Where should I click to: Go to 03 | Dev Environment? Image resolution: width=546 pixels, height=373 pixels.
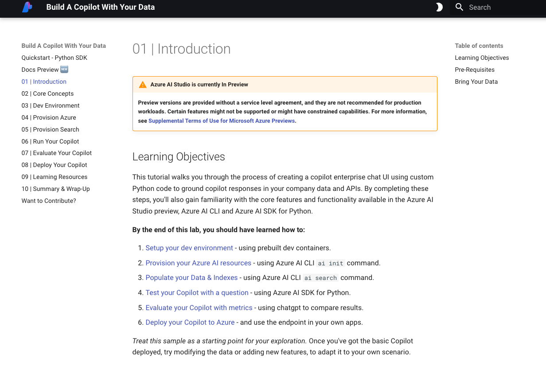coord(51,105)
